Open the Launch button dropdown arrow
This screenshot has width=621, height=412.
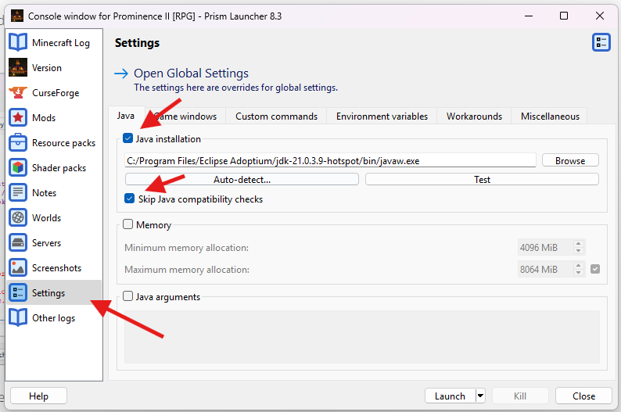(x=480, y=396)
